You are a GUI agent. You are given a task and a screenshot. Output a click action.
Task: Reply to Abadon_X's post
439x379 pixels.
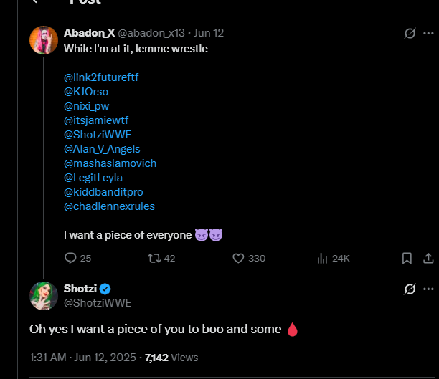click(71, 258)
